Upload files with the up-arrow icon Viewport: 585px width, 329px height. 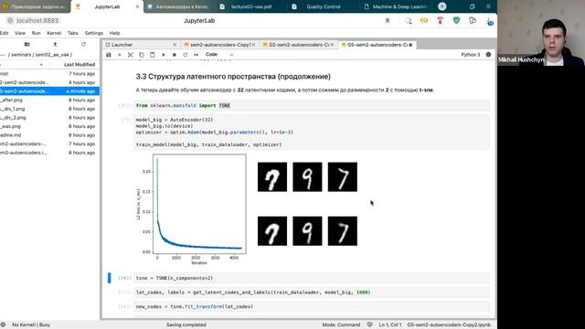click(x=55, y=44)
